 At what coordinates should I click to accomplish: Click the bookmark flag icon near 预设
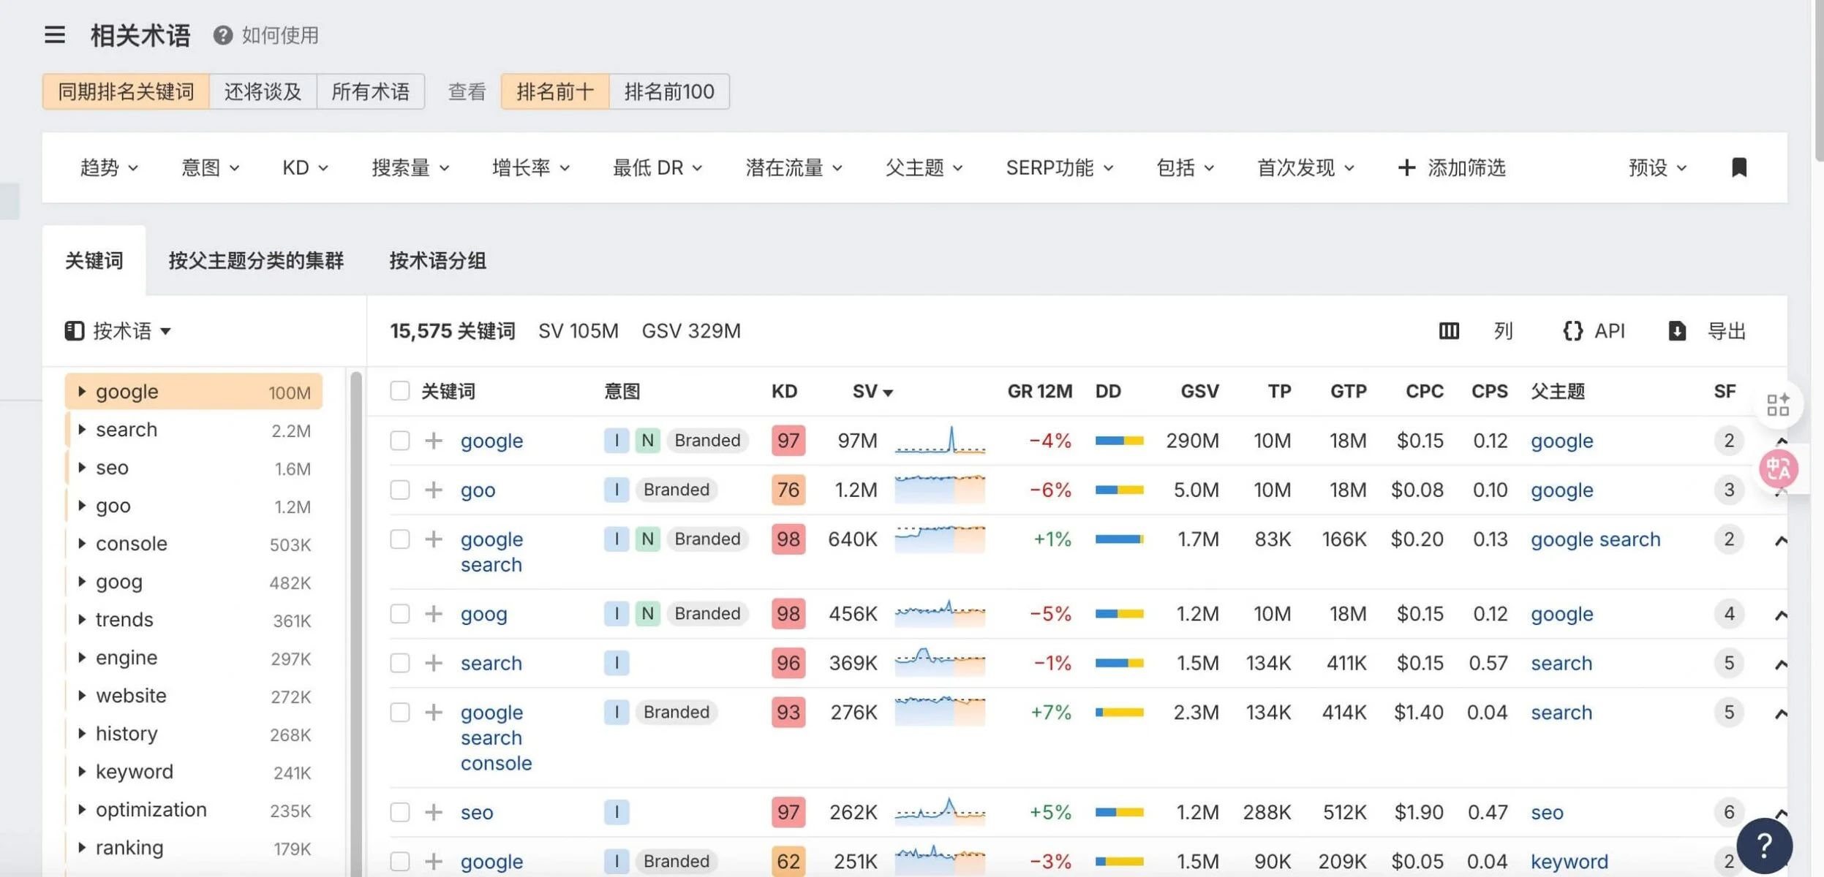coord(1739,167)
